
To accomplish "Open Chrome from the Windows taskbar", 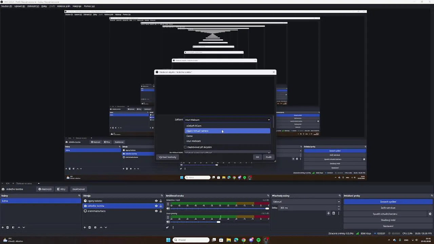I will point(243,240).
